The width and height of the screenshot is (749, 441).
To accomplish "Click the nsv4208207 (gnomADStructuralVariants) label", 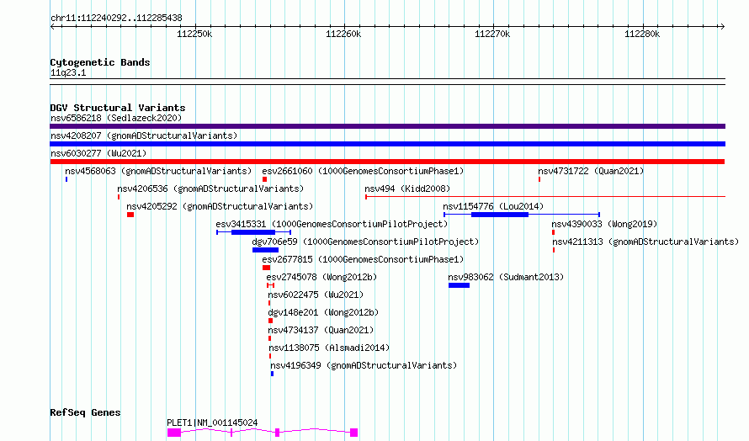I will click(144, 135).
